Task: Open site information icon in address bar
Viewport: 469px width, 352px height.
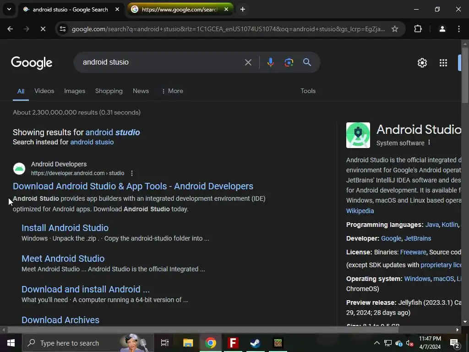Action: point(63,29)
